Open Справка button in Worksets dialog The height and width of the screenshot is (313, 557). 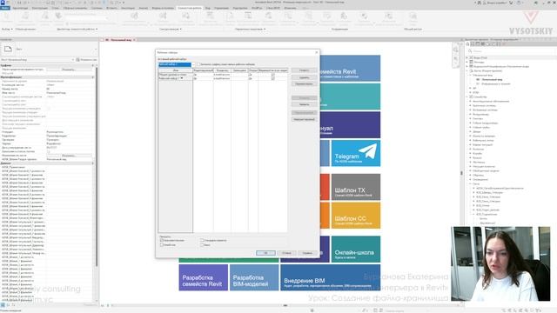click(x=307, y=253)
